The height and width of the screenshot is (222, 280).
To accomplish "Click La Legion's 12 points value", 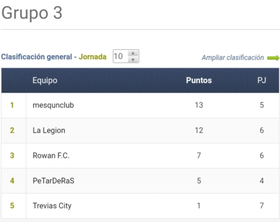I will click(199, 131).
